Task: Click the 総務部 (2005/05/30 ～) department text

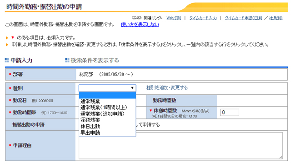Action: pos(106,74)
